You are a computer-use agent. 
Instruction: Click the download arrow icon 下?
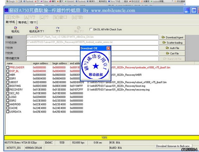(58, 30)
